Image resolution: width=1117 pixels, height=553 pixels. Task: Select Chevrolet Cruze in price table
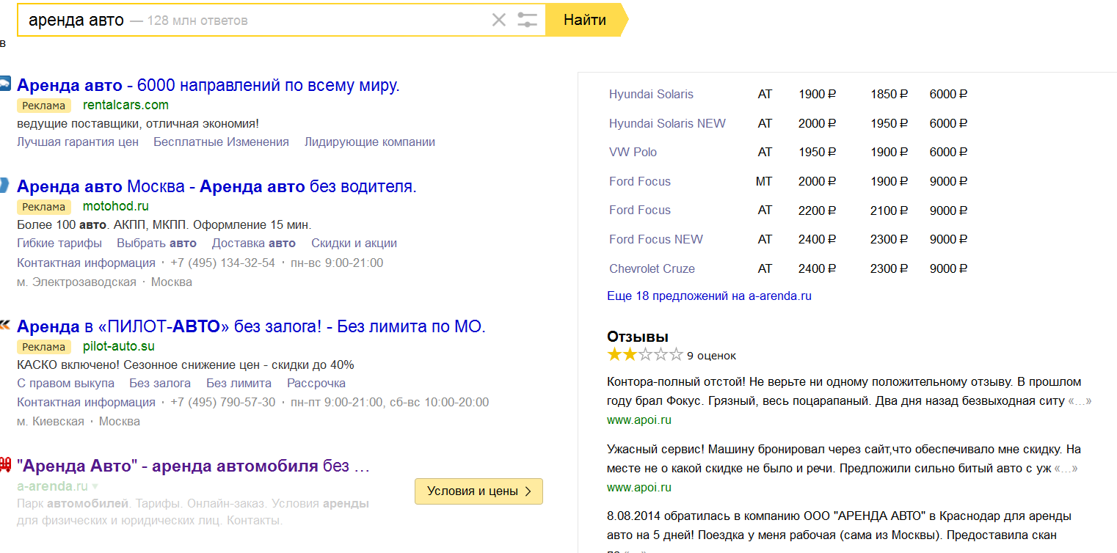[652, 268]
